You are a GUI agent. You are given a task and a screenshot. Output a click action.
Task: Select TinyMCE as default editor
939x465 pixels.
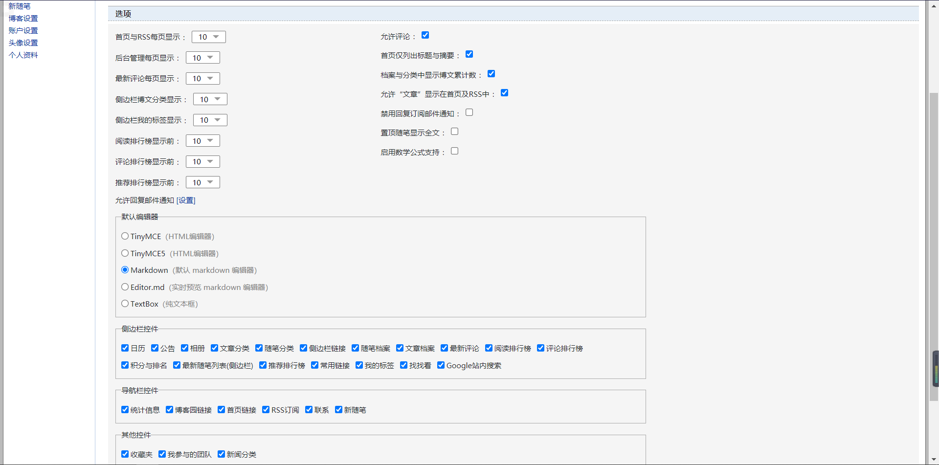coord(125,236)
